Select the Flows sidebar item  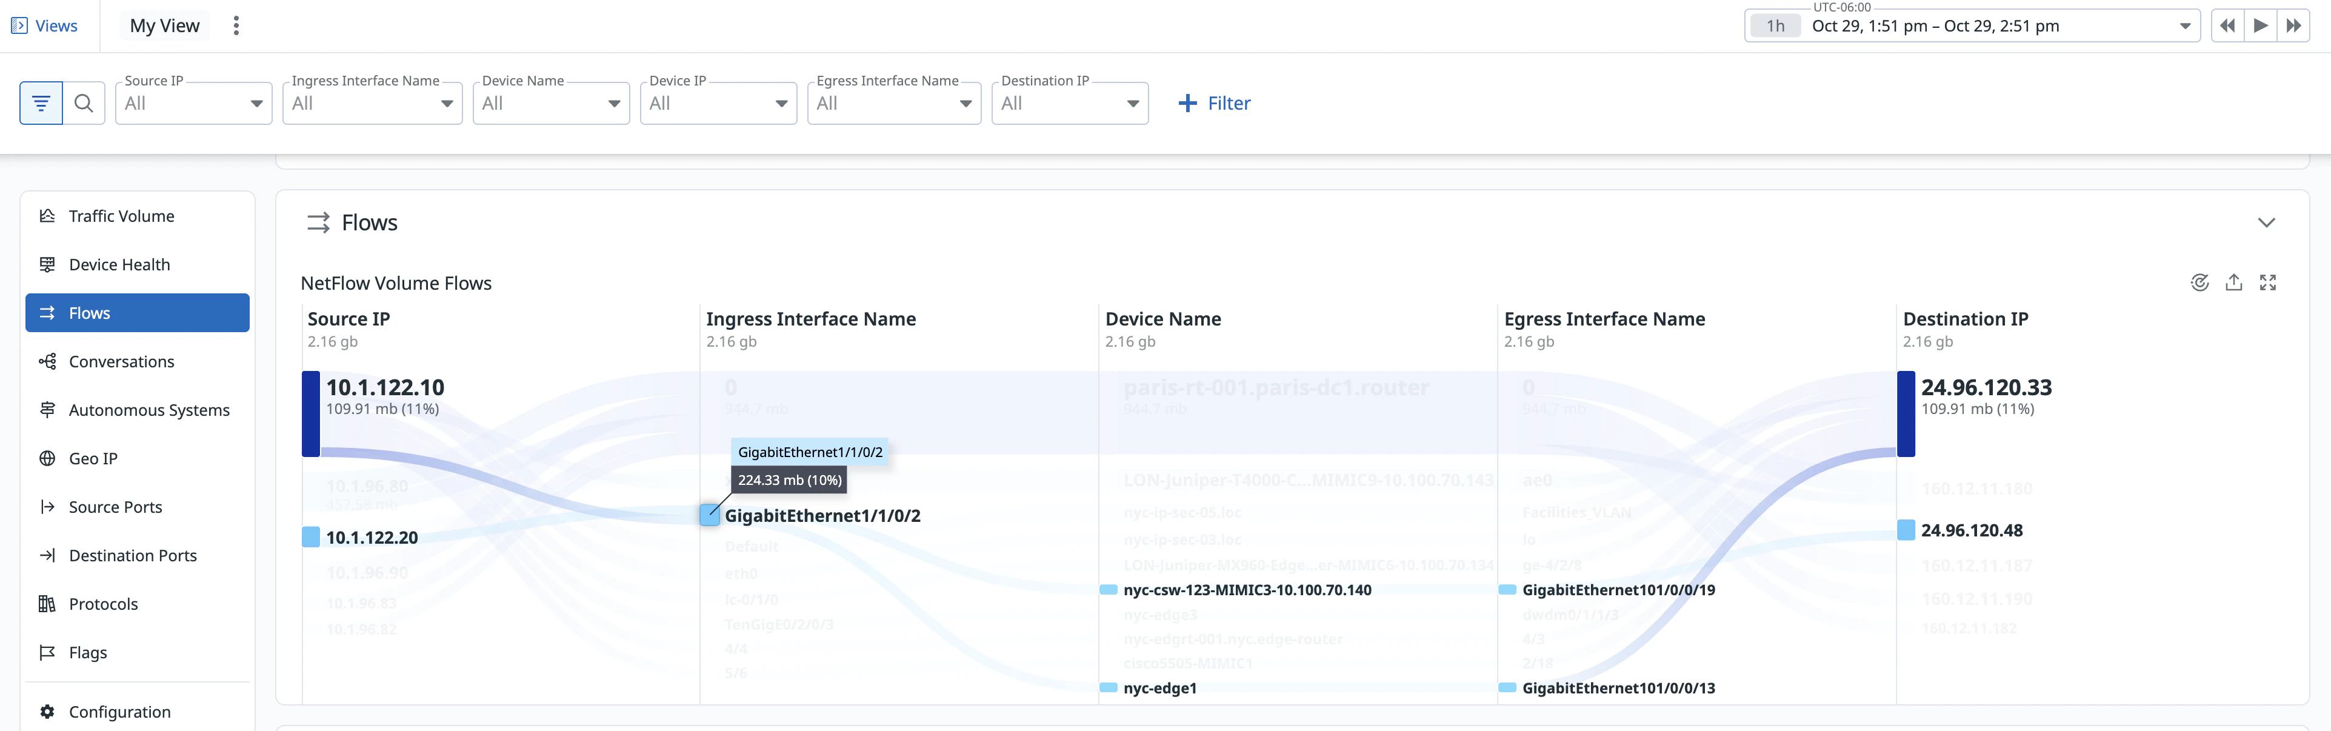point(138,313)
